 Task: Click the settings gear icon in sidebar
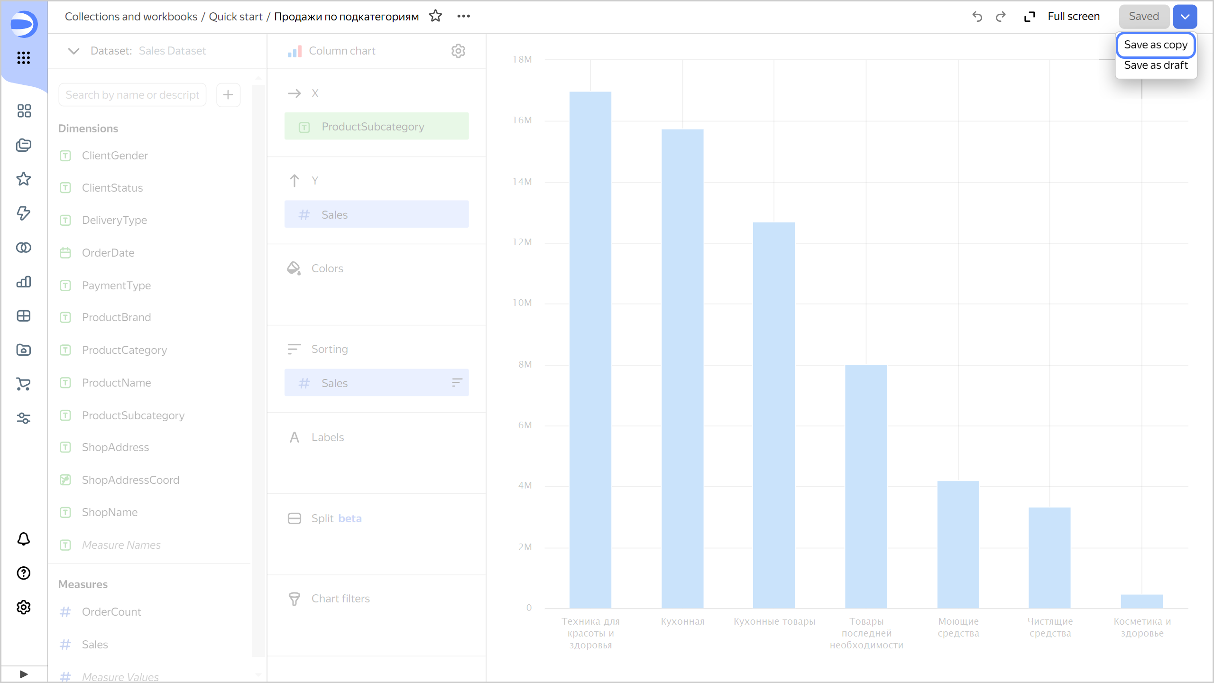tap(23, 607)
